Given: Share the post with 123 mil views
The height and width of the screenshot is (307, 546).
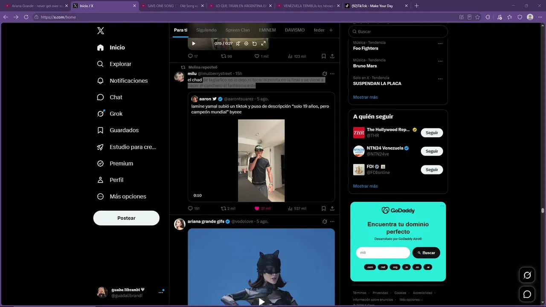Looking at the screenshot, I should click(x=332, y=56).
